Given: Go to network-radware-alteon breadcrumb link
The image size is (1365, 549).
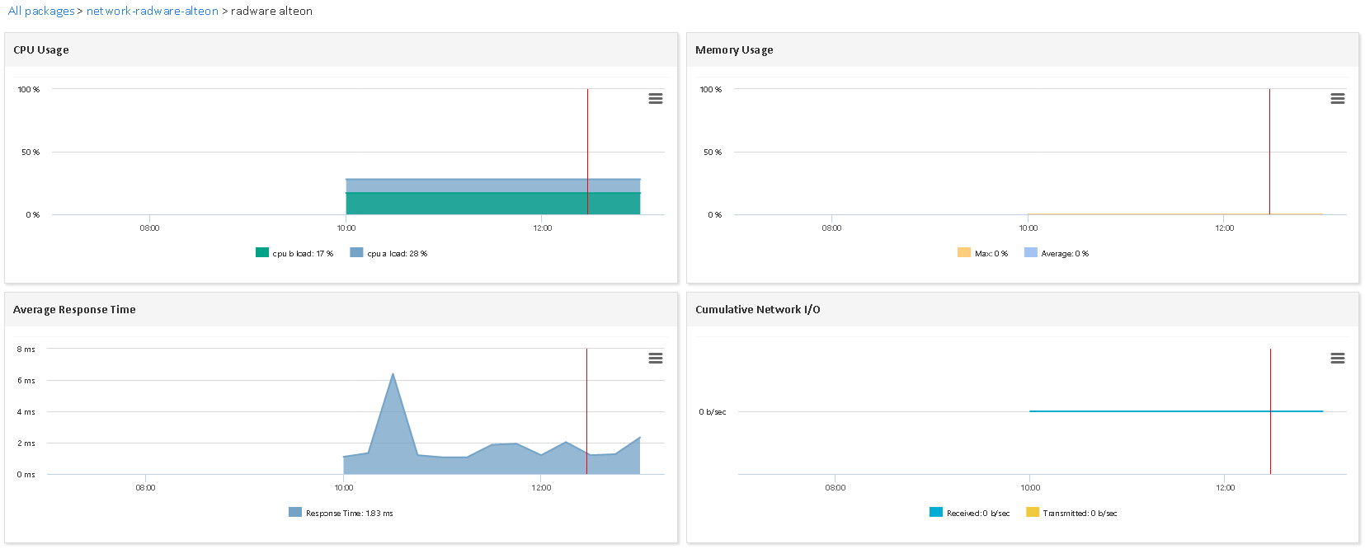Looking at the screenshot, I should [x=153, y=12].
